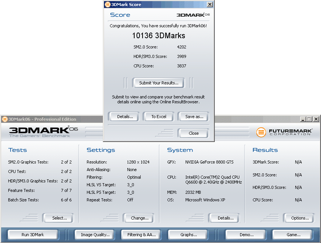This screenshot has width=321, height=243.
Task: Click the Futuremark Corporation logo
Action: [284, 132]
